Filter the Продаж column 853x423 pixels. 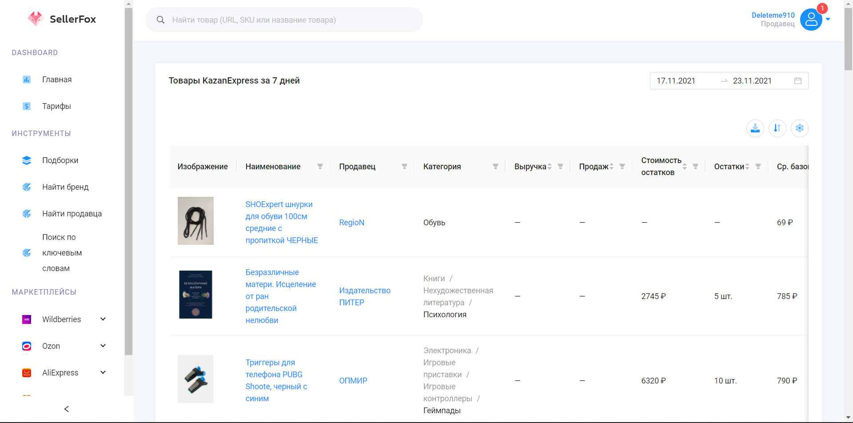622,167
